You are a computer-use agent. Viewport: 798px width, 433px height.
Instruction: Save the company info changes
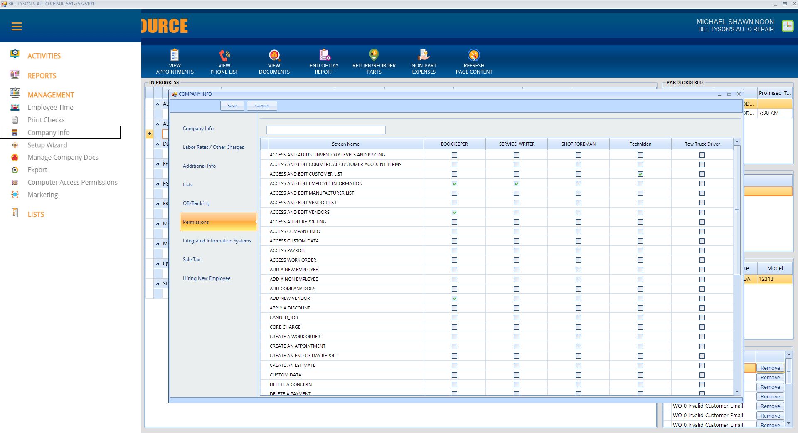coord(232,106)
